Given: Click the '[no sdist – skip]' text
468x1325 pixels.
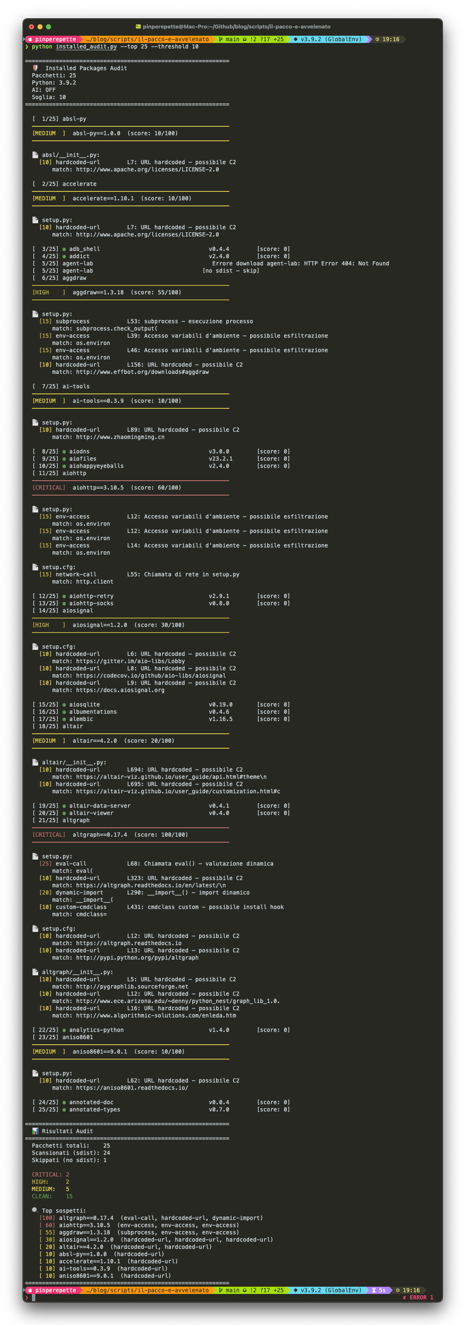Looking at the screenshot, I should coord(231,271).
